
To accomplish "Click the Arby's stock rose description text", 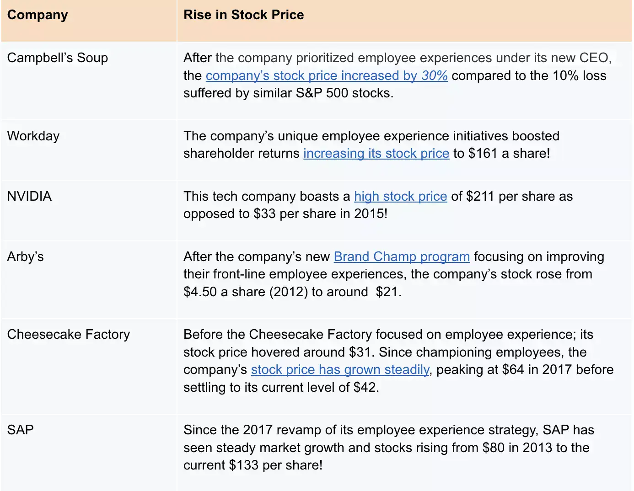I will tap(394, 274).
